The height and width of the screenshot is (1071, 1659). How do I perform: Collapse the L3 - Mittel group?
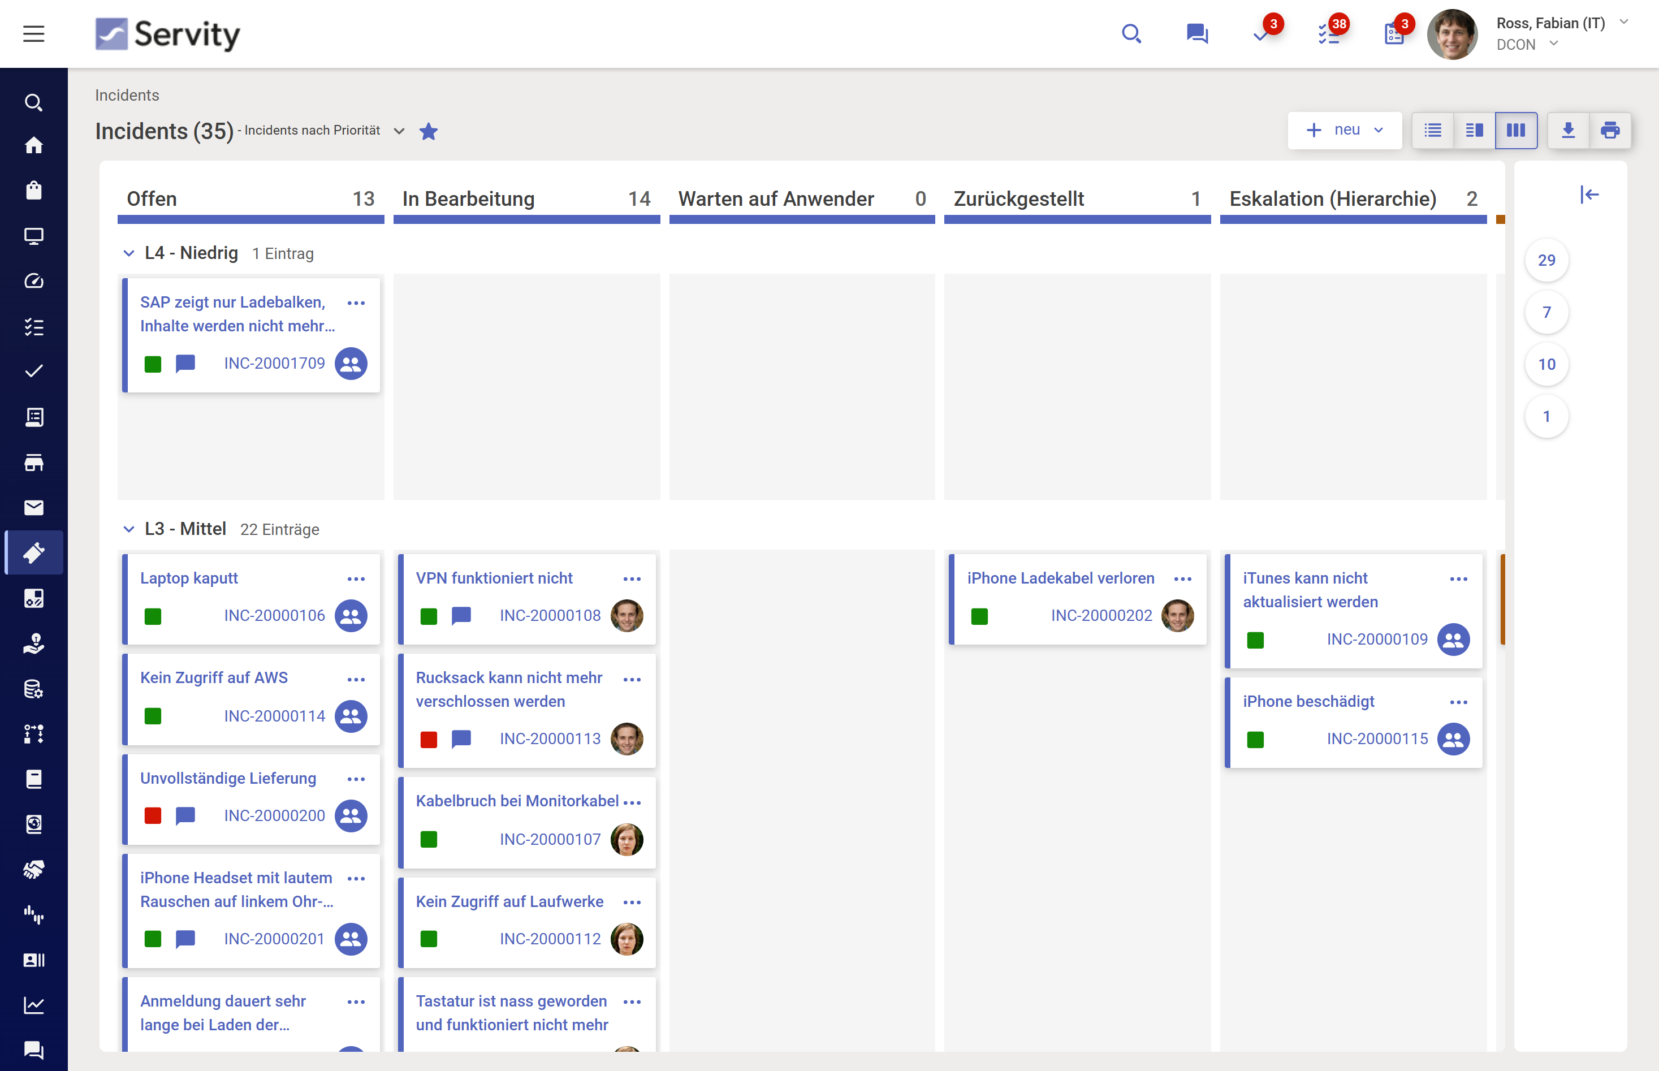[x=128, y=529]
